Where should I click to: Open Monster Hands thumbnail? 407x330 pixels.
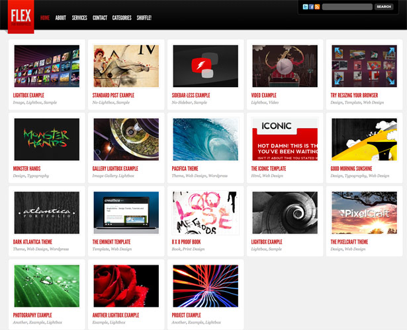point(47,139)
